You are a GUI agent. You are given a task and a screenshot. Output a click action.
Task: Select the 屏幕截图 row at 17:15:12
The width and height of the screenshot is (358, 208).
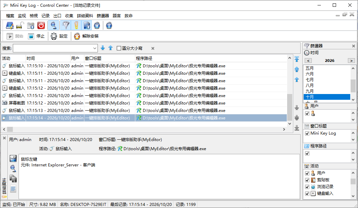(x=144, y=103)
